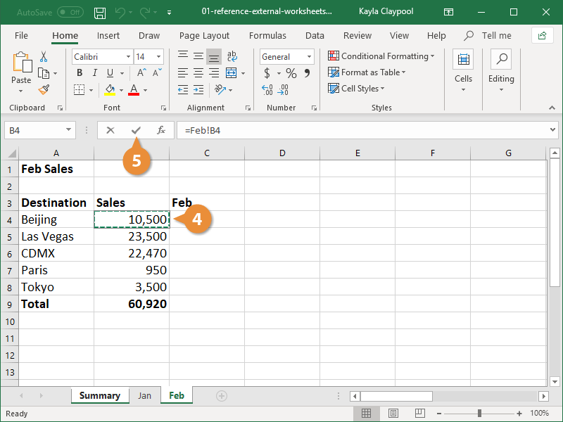
Task: Select the Format Painter brush icon
Action: tap(44, 89)
